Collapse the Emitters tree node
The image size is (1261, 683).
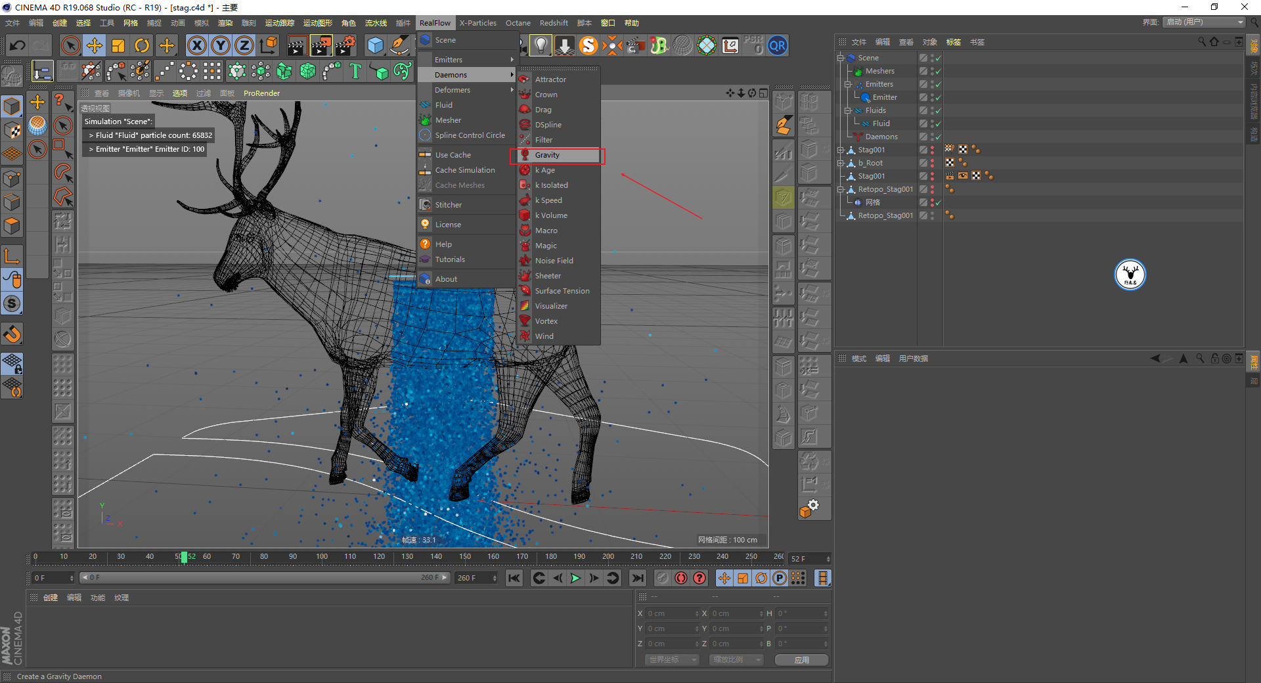847,84
